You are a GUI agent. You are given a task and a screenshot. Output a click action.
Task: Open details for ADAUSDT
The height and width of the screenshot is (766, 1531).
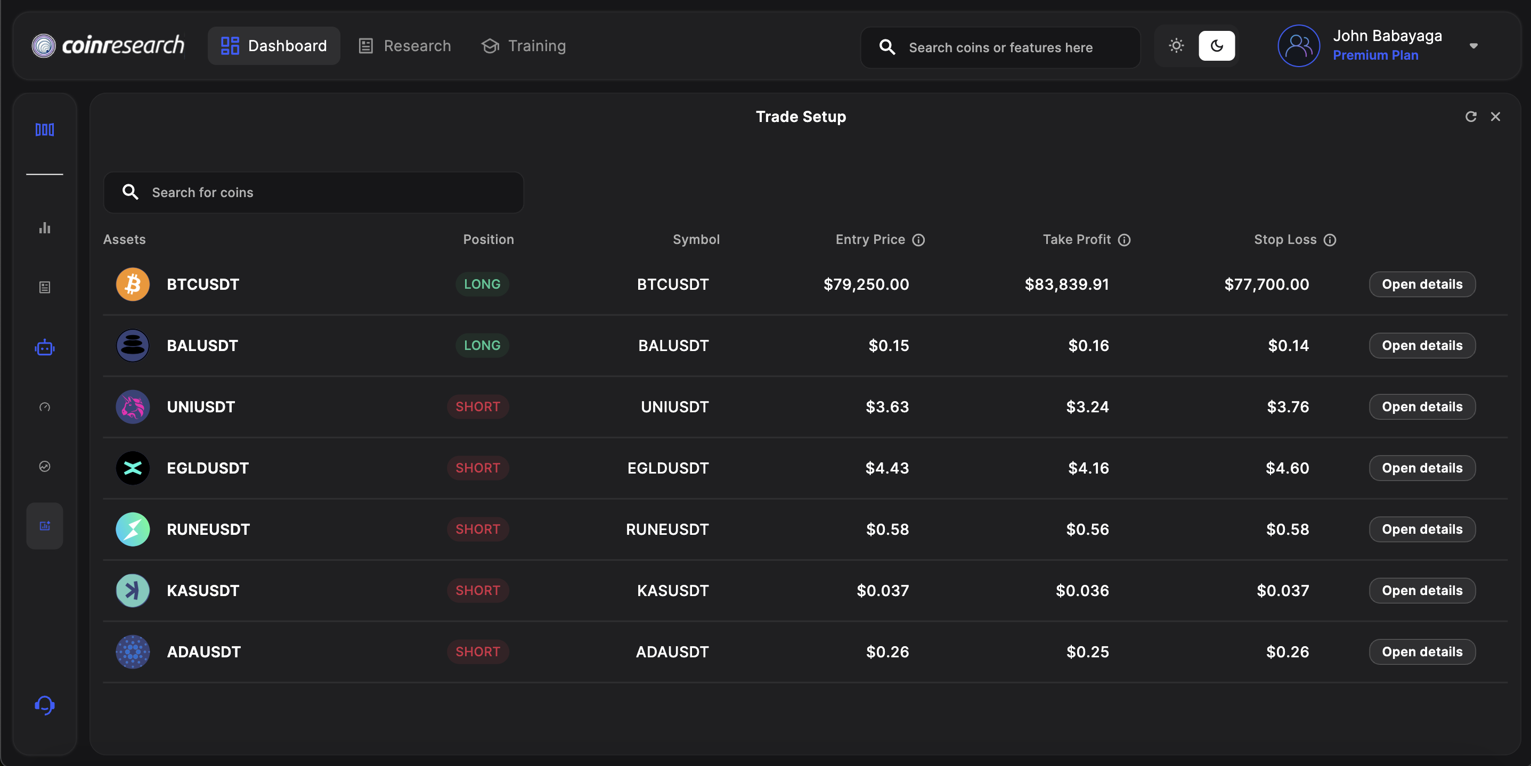pyautogui.click(x=1422, y=651)
